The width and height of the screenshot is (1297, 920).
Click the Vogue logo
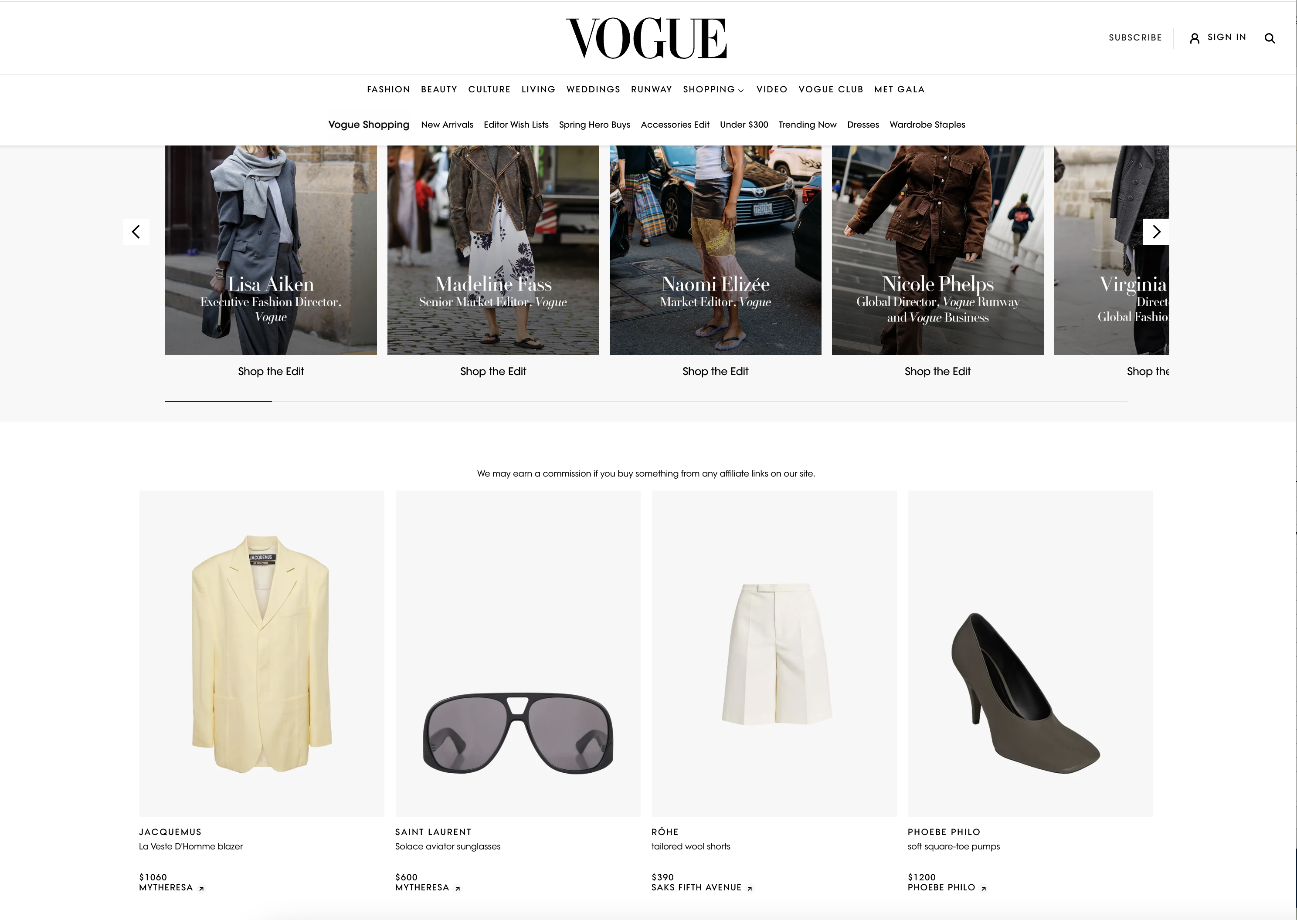coord(646,38)
